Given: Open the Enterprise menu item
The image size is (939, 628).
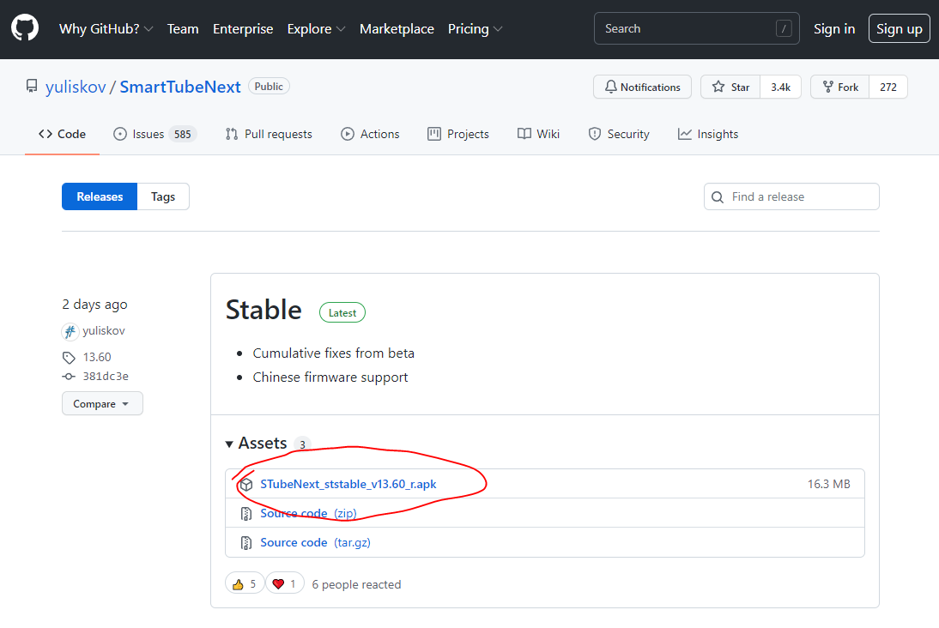Looking at the screenshot, I should [x=243, y=28].
